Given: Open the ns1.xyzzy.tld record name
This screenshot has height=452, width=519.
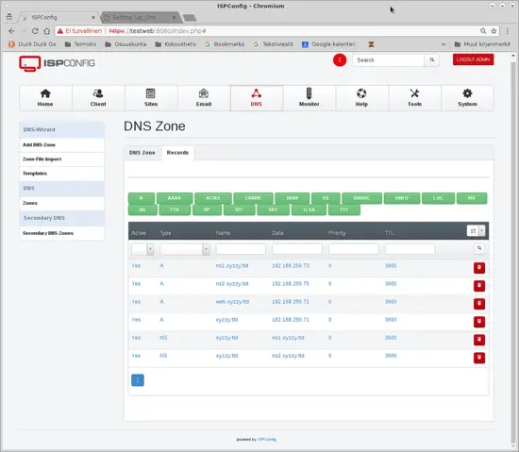Looking at the screenshot, I should (232, 266).
